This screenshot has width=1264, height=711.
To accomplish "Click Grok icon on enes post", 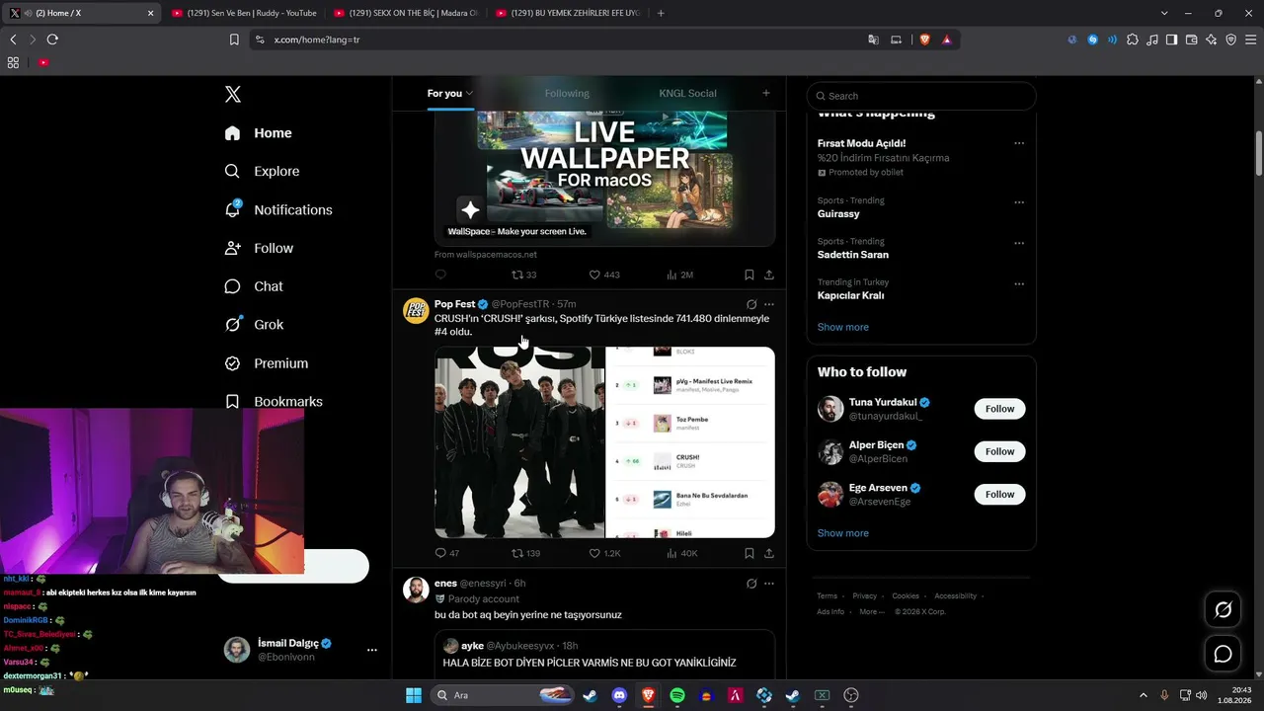I will (x=751, y=584).
